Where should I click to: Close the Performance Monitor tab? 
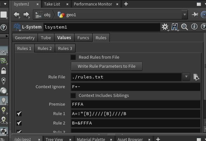(117, 4)
